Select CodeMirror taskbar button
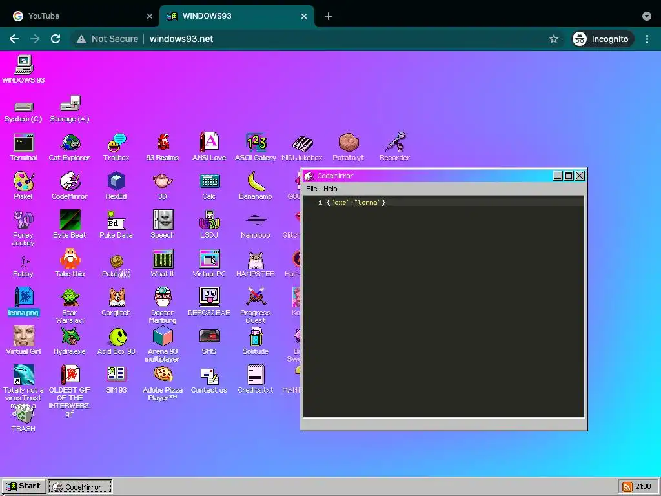661x496 pixels. click(x=80, y=486)
